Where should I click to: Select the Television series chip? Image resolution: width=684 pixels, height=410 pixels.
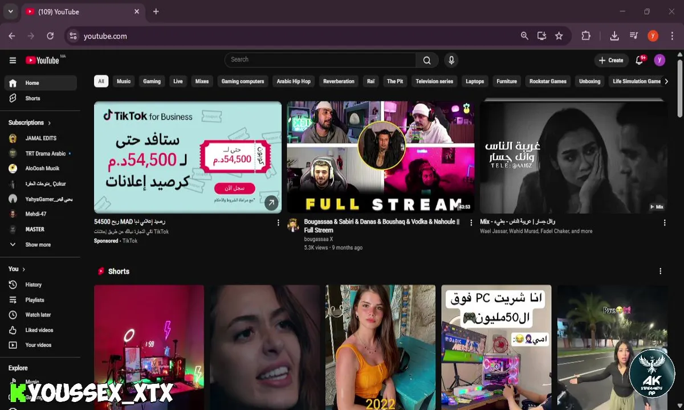[434, 81]
